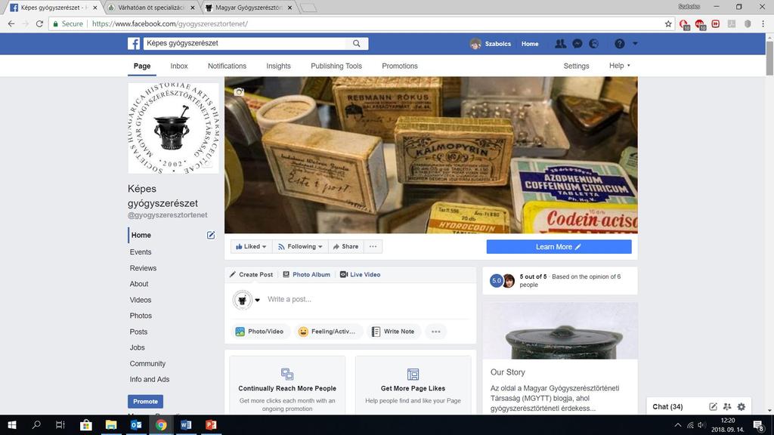Bookmark this page with the star icon
The height and width of the screenshot is (435, 774).
[x=668, y=23]
